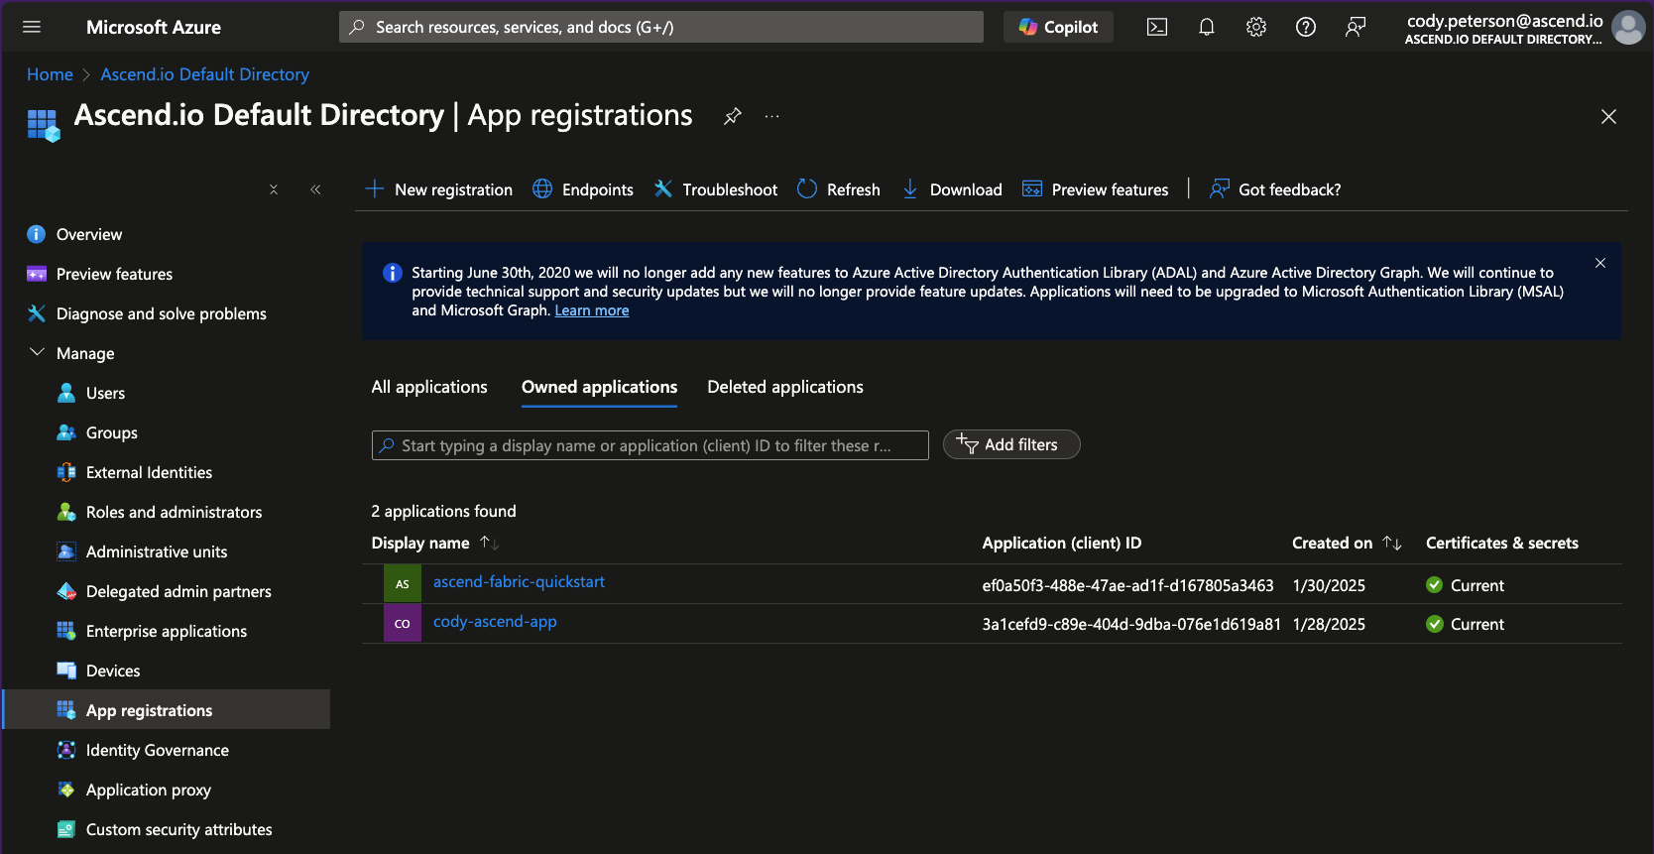Viewport: 1654px width, 854px height.
Task: Open the top bar feedback icon
Action: click(1356, 27)
